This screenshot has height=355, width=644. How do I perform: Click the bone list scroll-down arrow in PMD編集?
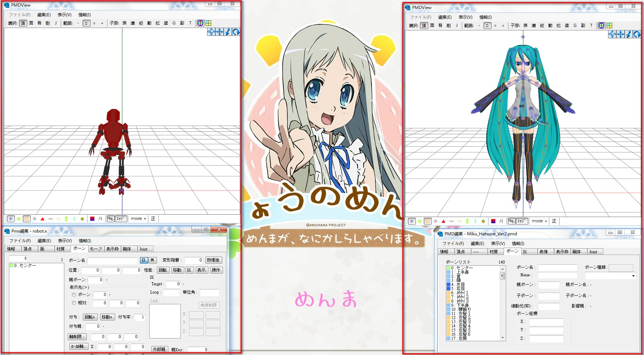503,338
